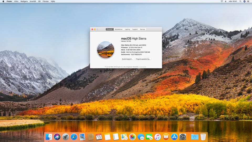Close the About This Mac window
The height and width of the screenshot is (142, 252).
[92, 29]
